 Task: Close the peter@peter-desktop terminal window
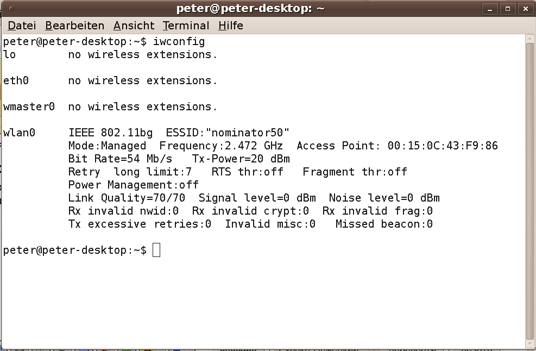[525, 9]
